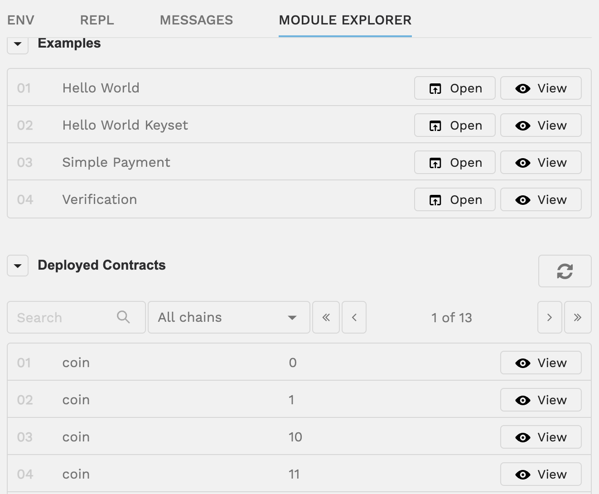599x494 pixels.
Task: View the Hello World example contract
Action: tap(541, 88)
